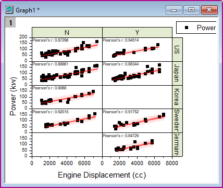Select regression line in Korea N panel
The width and height of the screenshot is (223, 188).
(68, 98)
